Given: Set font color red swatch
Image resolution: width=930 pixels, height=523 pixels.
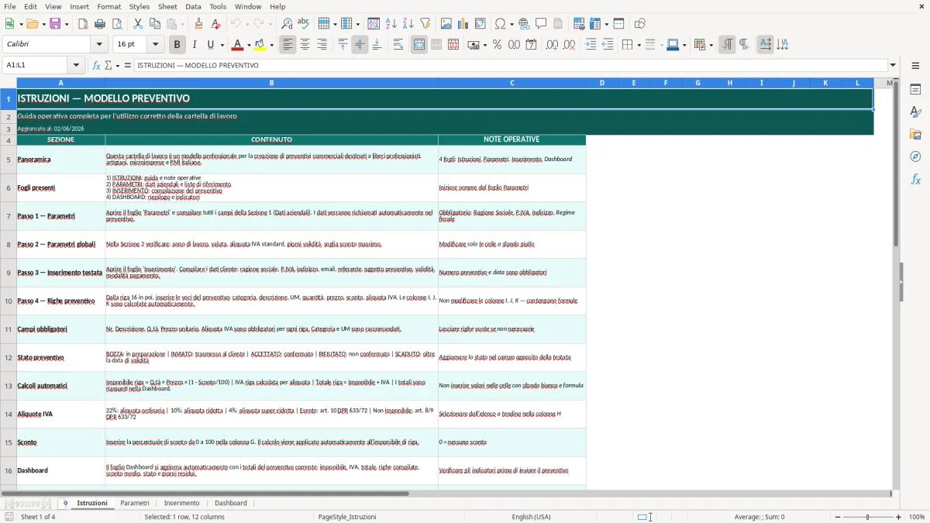Looking at the screenshot, I should [238, 45].
